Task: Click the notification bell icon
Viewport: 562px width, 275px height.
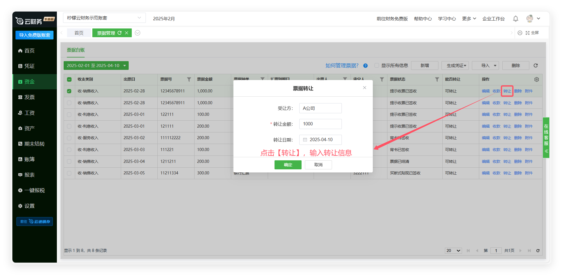Action: 516,19
